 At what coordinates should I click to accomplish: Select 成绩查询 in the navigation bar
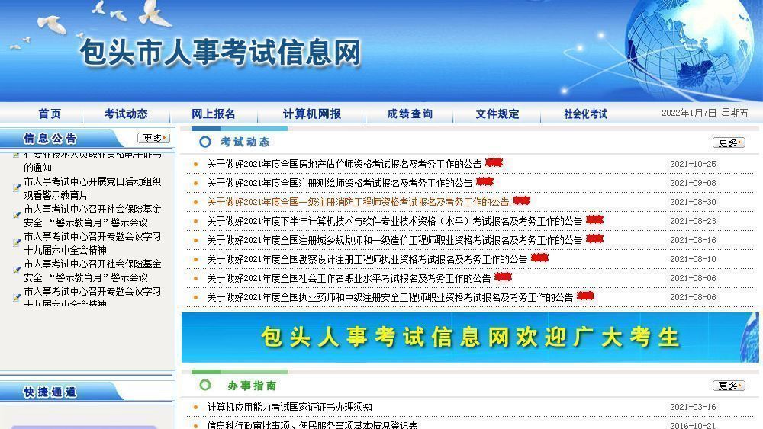pos(410,114)
